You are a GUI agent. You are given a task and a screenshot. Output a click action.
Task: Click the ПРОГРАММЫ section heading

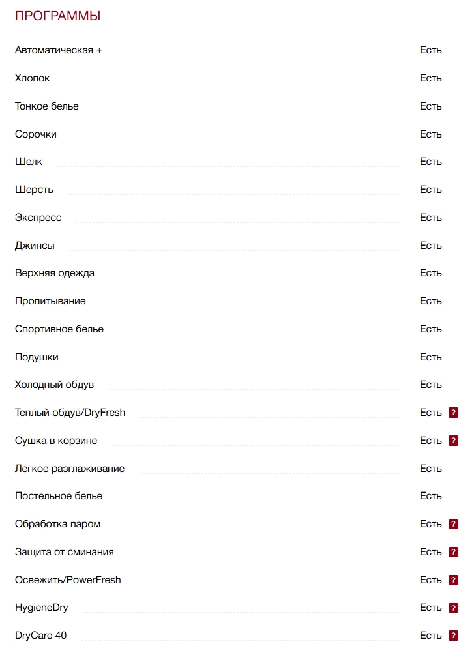[x=57, y=16]
